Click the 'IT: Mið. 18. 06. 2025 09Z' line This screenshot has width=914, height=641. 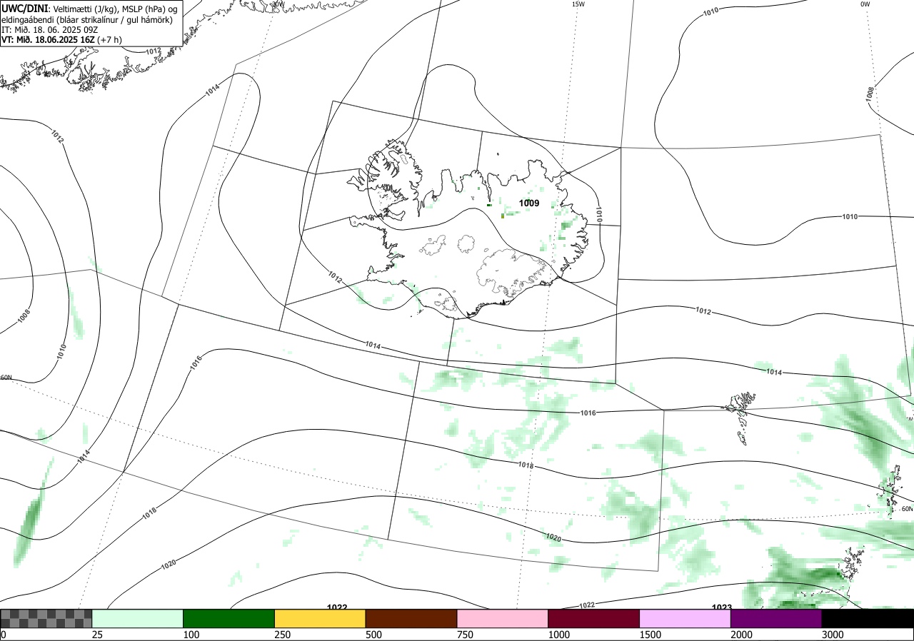[x=49, y=30]
